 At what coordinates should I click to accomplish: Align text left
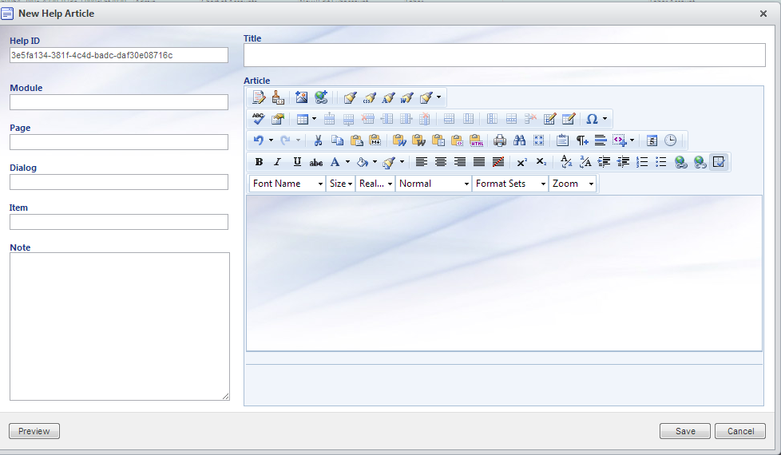point(422,162)
